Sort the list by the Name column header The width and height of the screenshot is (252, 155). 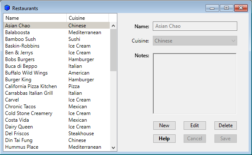pyautogui.click(x=35, y=18)
